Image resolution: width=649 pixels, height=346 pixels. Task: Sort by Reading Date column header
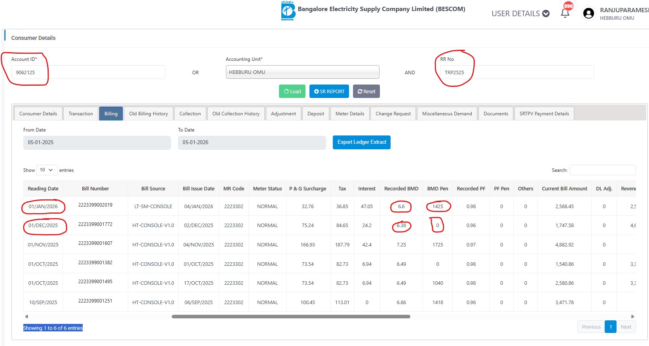coord(43,189)
